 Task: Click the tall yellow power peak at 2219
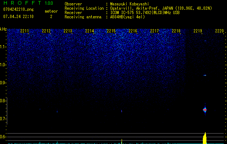[205, 138]
